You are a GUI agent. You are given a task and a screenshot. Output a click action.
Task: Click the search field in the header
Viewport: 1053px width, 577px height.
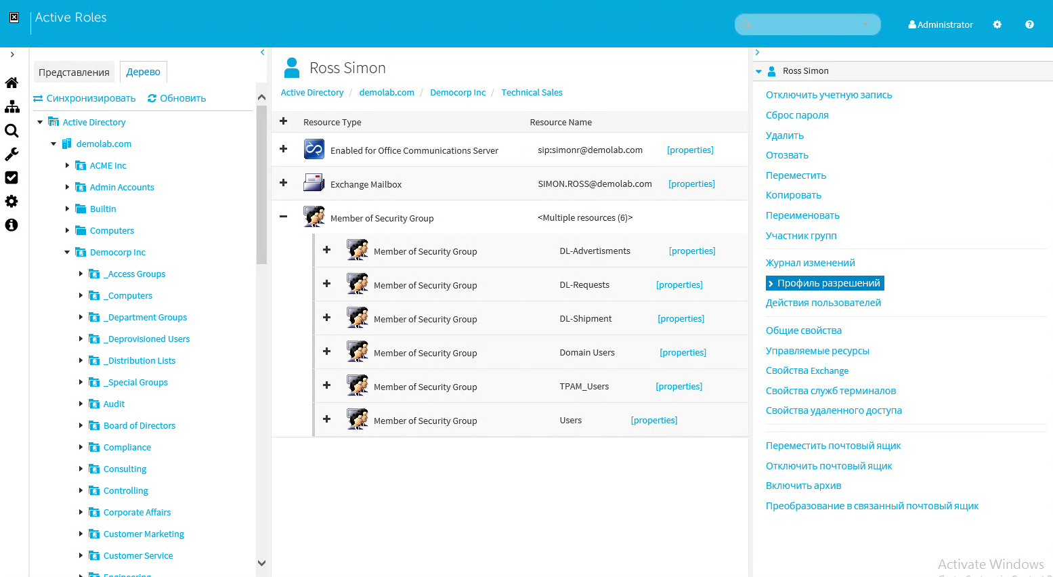807,24
